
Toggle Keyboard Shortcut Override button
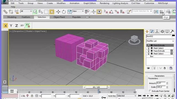pyautogui.click(x=99, y=12)
